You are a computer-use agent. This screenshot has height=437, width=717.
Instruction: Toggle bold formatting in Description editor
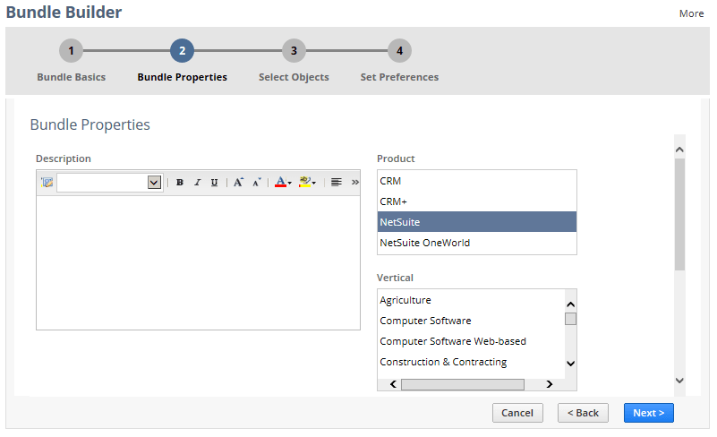point(180,183)
